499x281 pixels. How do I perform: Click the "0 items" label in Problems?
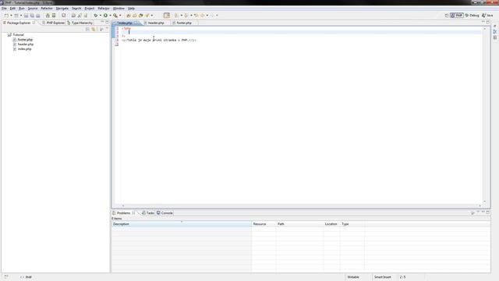pyautogui.click(x=116, y=219)
